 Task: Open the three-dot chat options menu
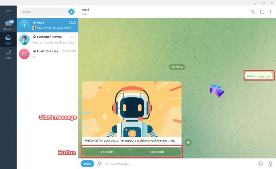click(270, 12)
